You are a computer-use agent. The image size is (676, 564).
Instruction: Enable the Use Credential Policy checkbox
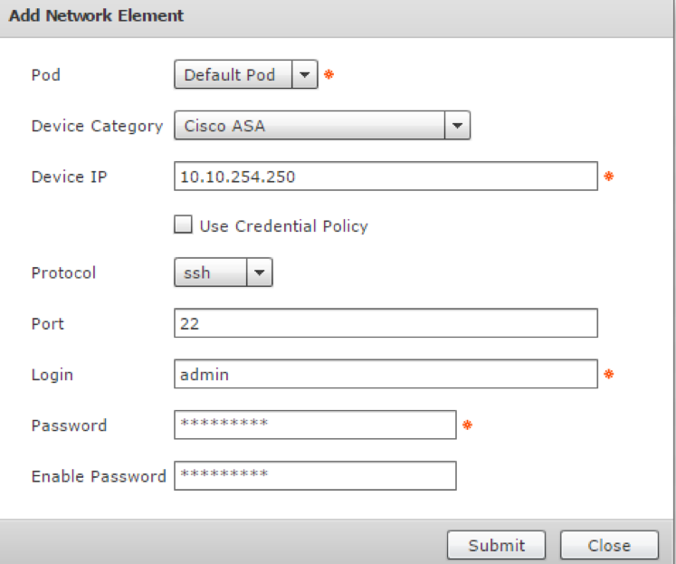tap(184, 225)
